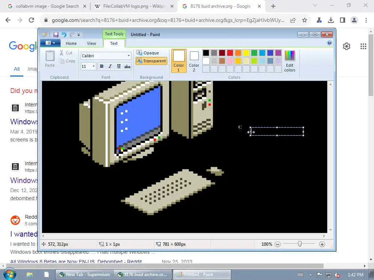The width and height of the screenshot is (374, 280).
Task: Open browser three-dot menu
Action: point(366,20)
